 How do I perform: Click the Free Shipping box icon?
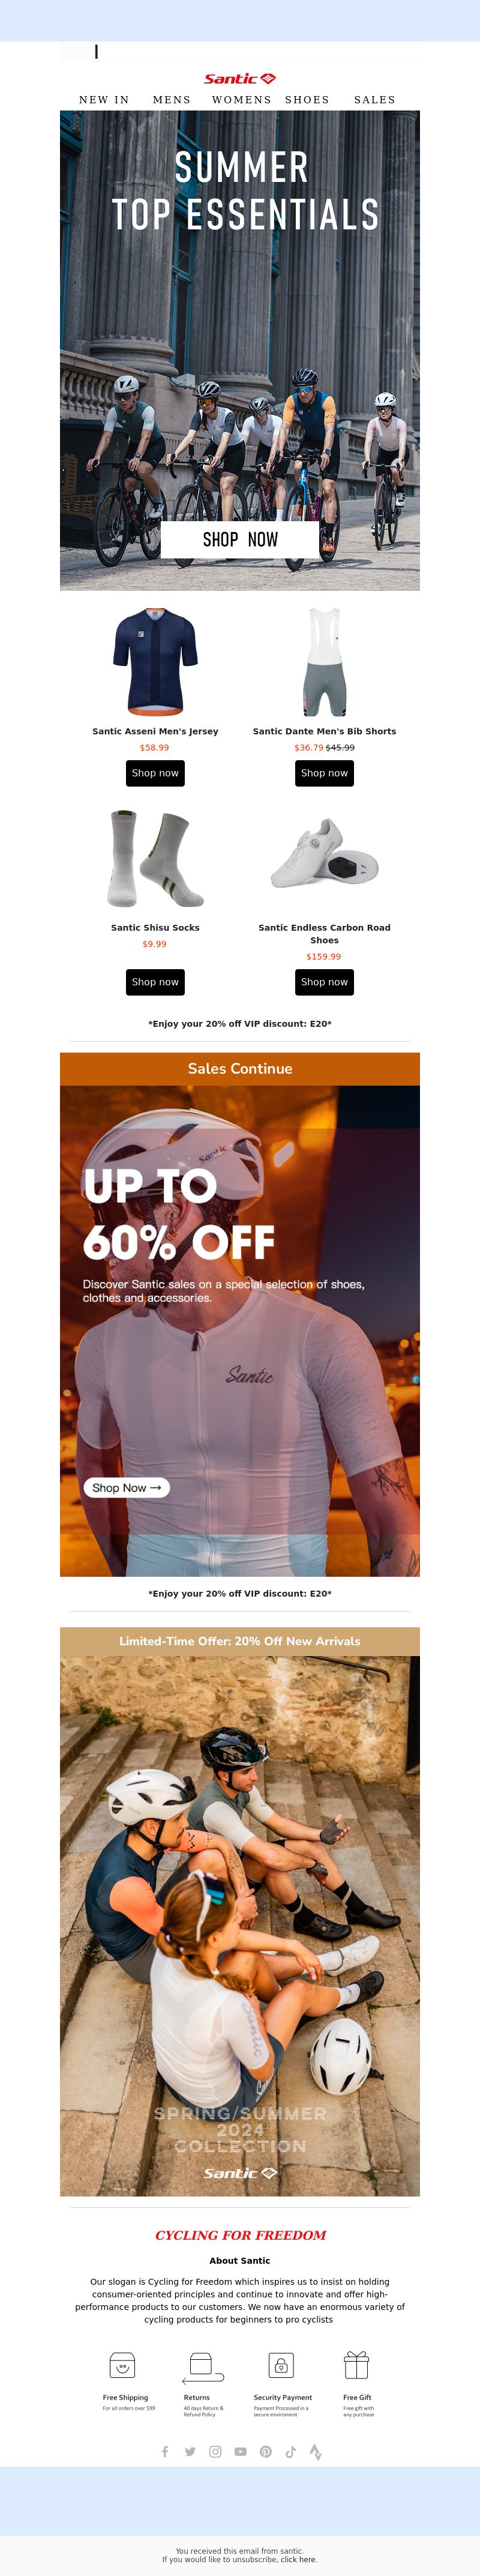(x=122, y=2365)
